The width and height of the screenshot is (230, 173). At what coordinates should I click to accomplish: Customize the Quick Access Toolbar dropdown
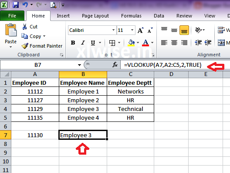(63, 5)
